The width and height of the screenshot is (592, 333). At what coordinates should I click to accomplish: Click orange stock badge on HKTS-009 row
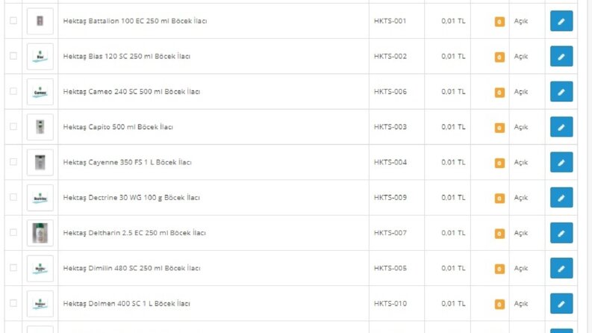click(x=499, y=198)
